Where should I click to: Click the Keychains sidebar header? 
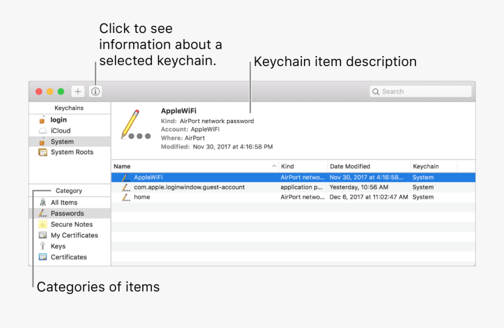click(69, 108)
